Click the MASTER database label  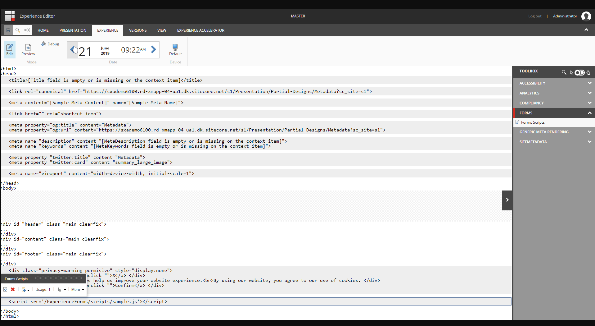point(298,16)
